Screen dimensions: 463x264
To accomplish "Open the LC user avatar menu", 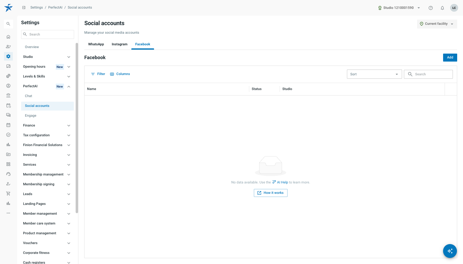I will [454, 8].
